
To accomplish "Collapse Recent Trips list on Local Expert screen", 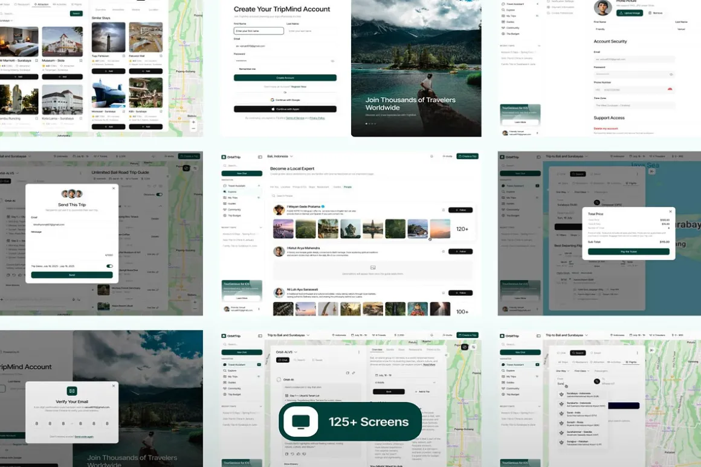I will pos(260,227).
